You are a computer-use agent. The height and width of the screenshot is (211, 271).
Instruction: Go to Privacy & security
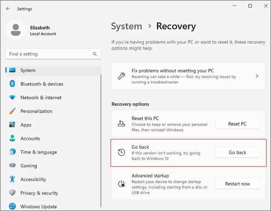tap(53, 193)
